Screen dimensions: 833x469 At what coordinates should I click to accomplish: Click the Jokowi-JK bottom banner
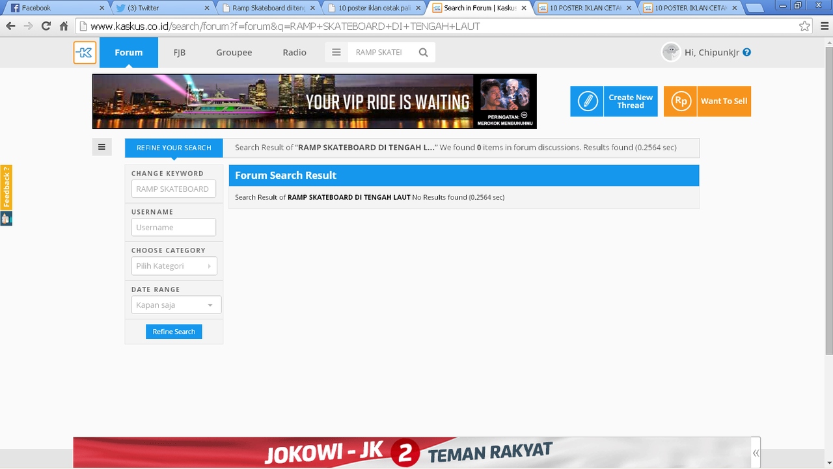412,453
